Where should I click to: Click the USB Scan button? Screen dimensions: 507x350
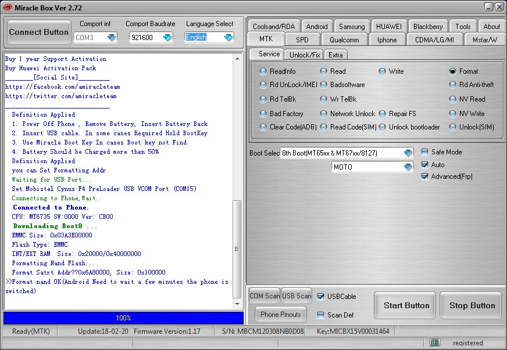pyautogui.click(x=297, y=296)
